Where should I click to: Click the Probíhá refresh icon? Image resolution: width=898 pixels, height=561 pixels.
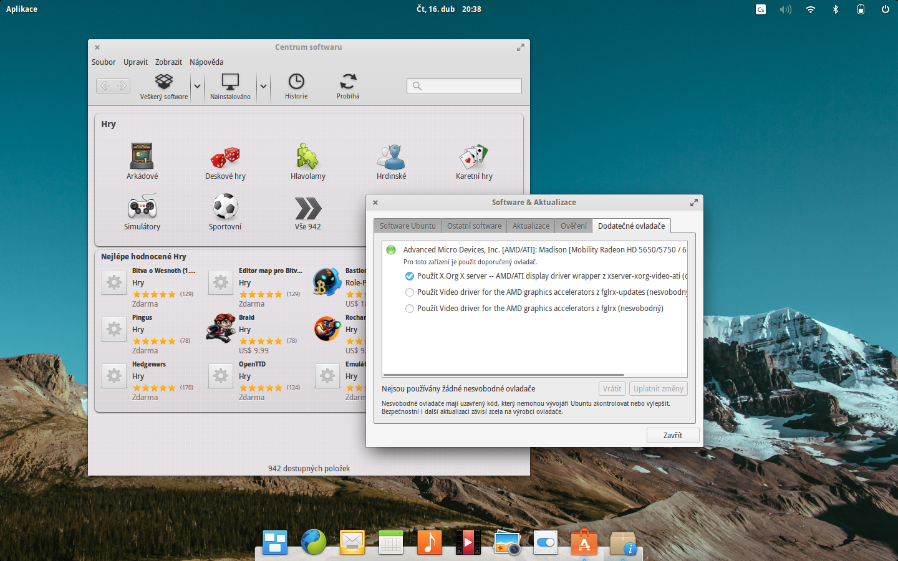pos(347,85)
